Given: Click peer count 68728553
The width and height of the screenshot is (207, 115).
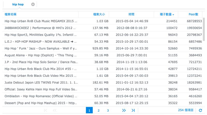Looking at the screenshot, I should click(x=194, y=21).
